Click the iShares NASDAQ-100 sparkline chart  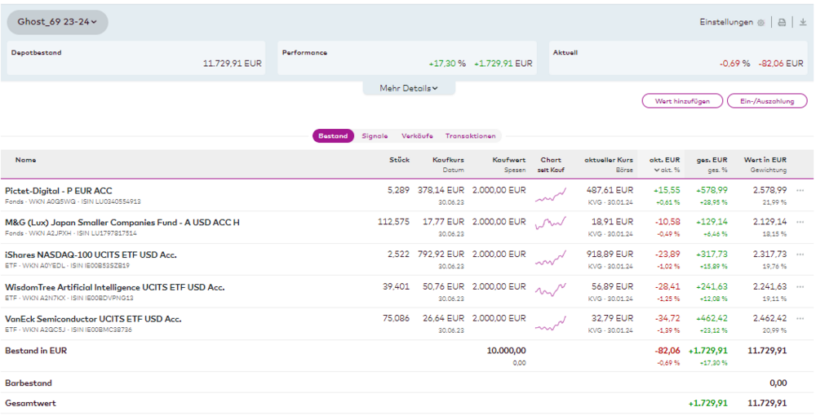point(551,259)
